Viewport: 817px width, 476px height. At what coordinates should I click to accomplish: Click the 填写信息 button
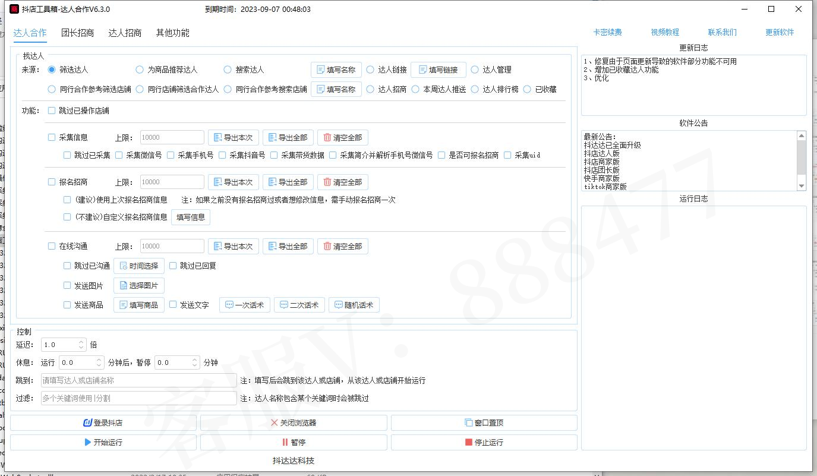point(191,217)
